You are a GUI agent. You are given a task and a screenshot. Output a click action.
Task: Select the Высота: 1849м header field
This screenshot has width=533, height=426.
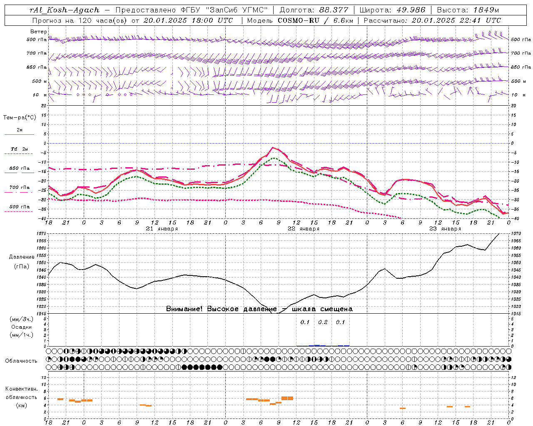pos(467,10)
